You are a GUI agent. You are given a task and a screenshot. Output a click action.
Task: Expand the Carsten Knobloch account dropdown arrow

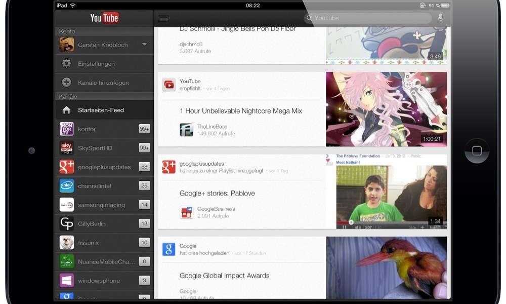tap(145, 44)
